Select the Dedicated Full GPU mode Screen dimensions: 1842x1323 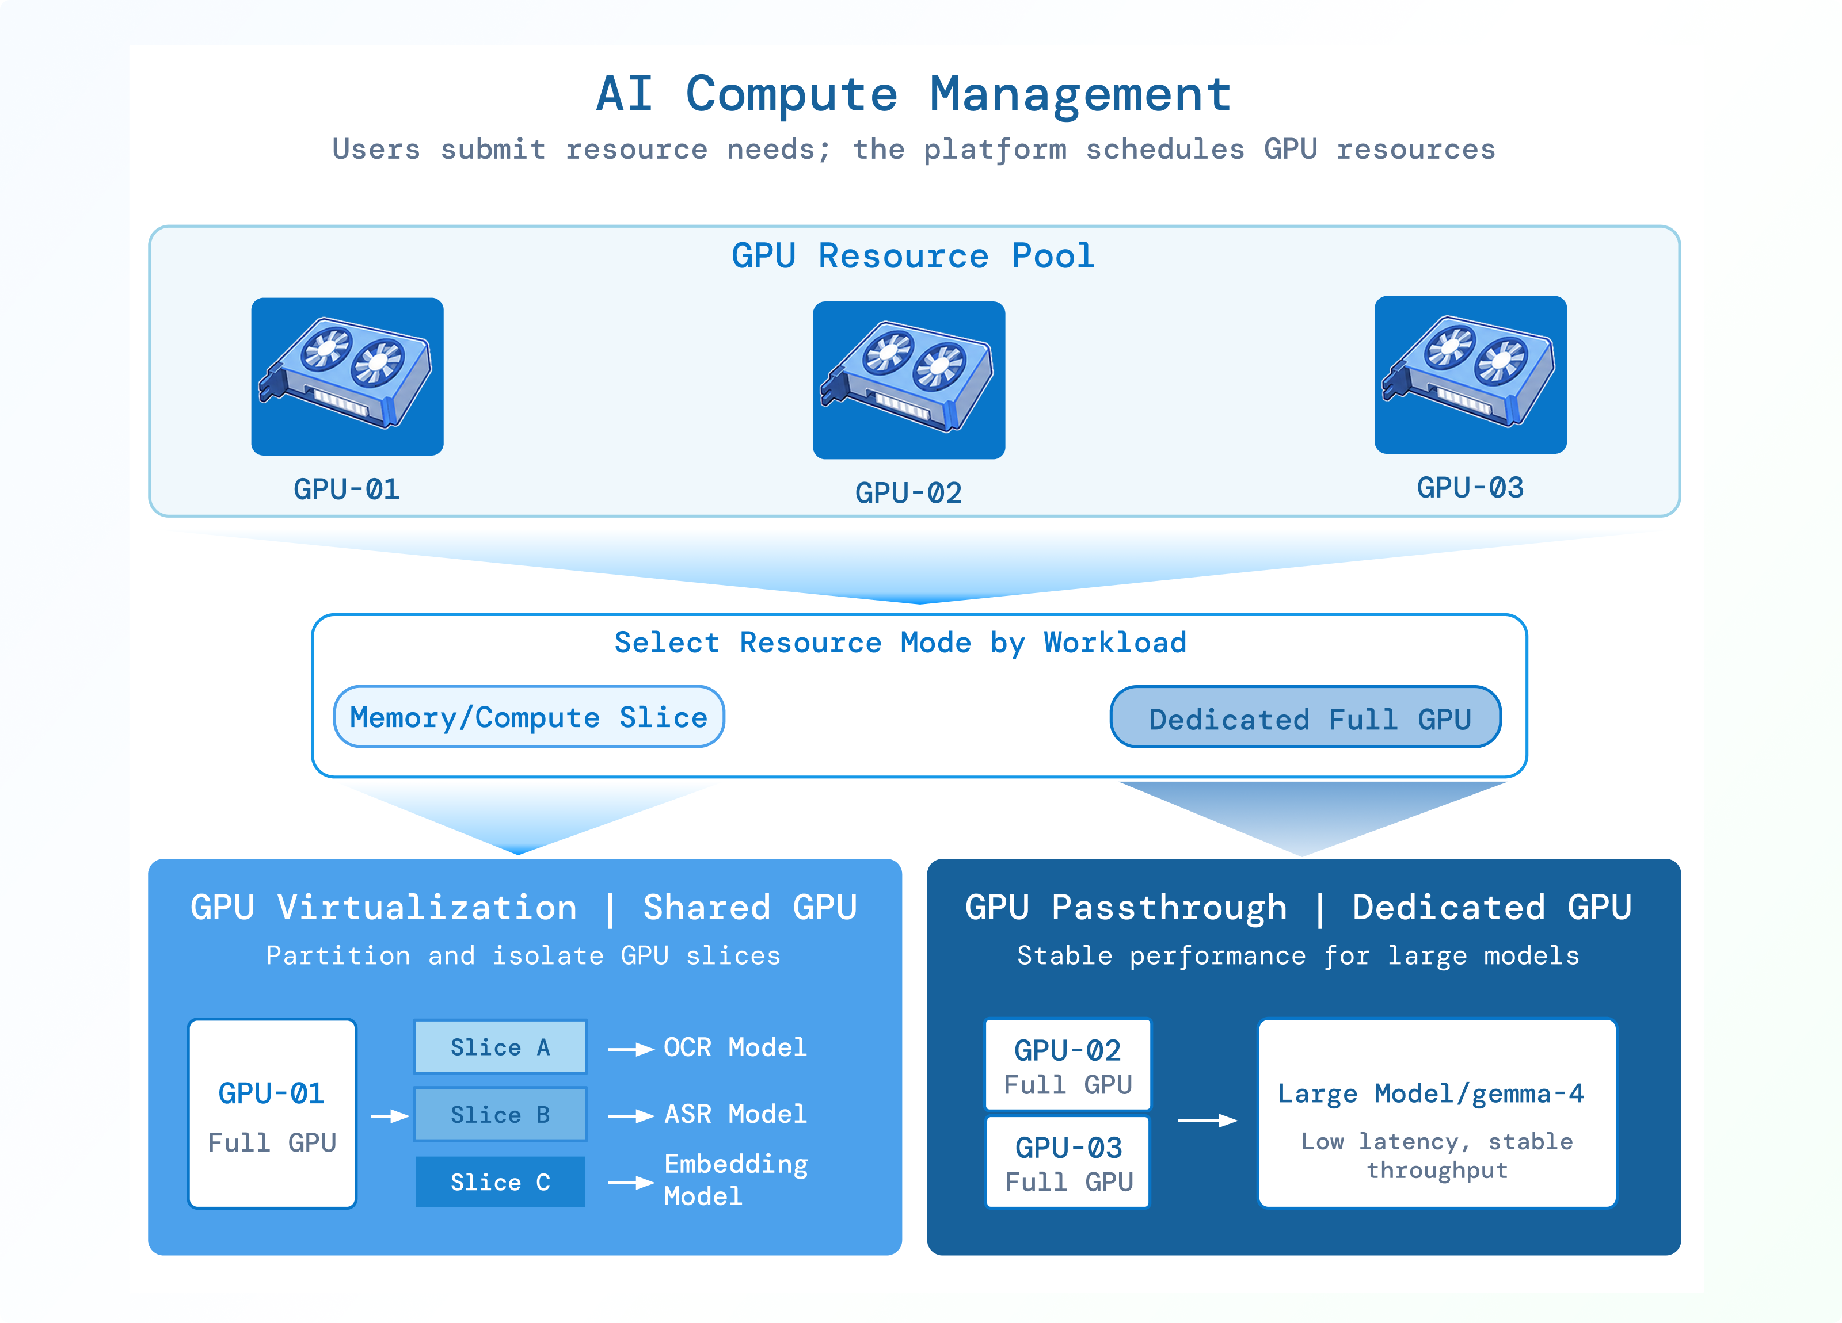click(1305, 717)
